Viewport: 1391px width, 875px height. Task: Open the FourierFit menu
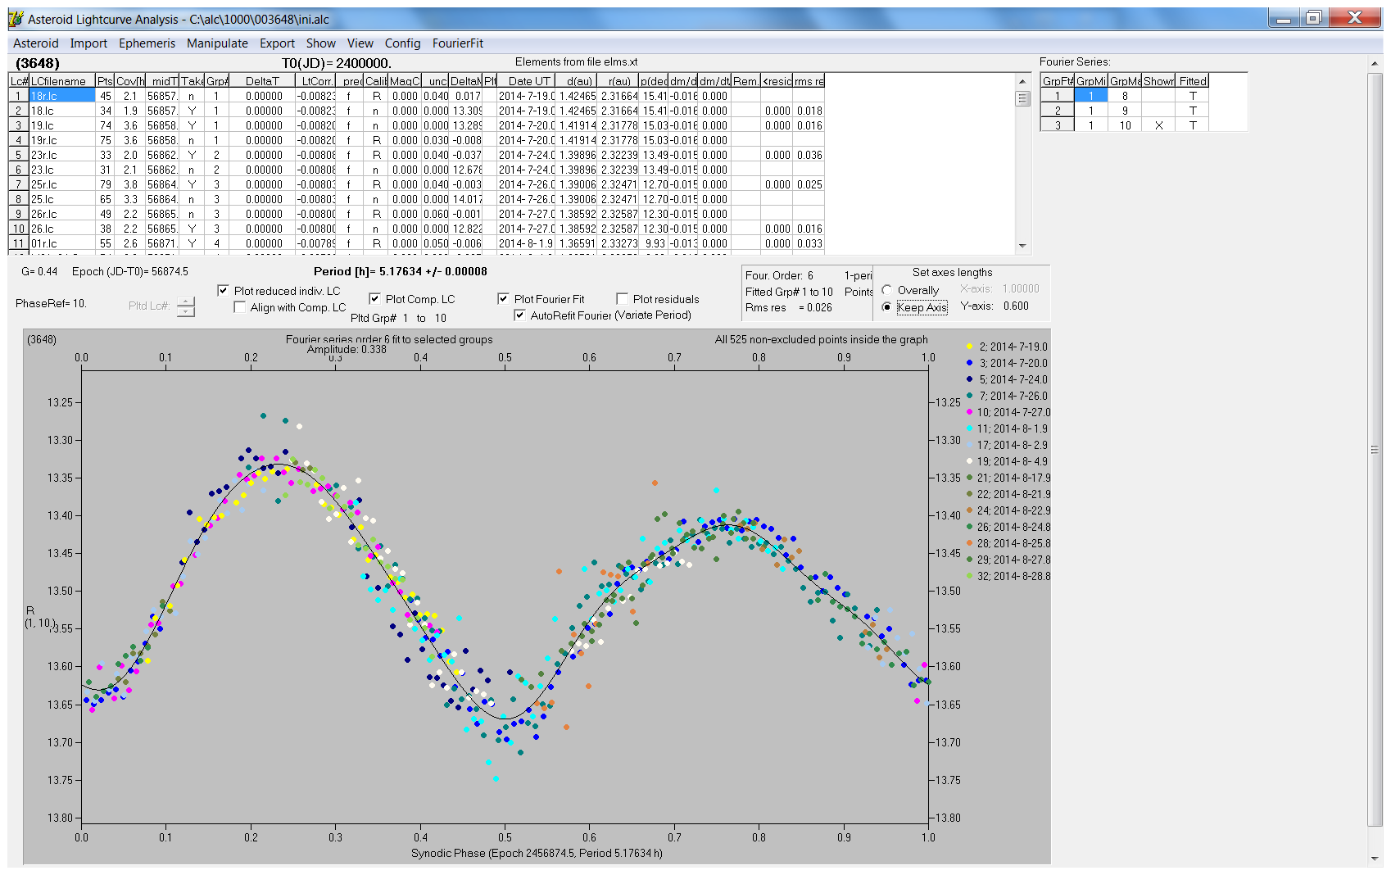point(458,43)
